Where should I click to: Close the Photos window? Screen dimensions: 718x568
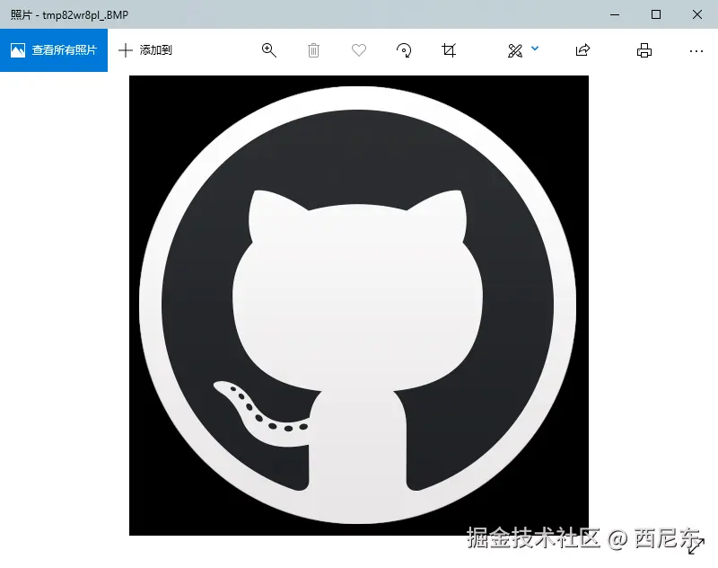click(x=697, y=14)
